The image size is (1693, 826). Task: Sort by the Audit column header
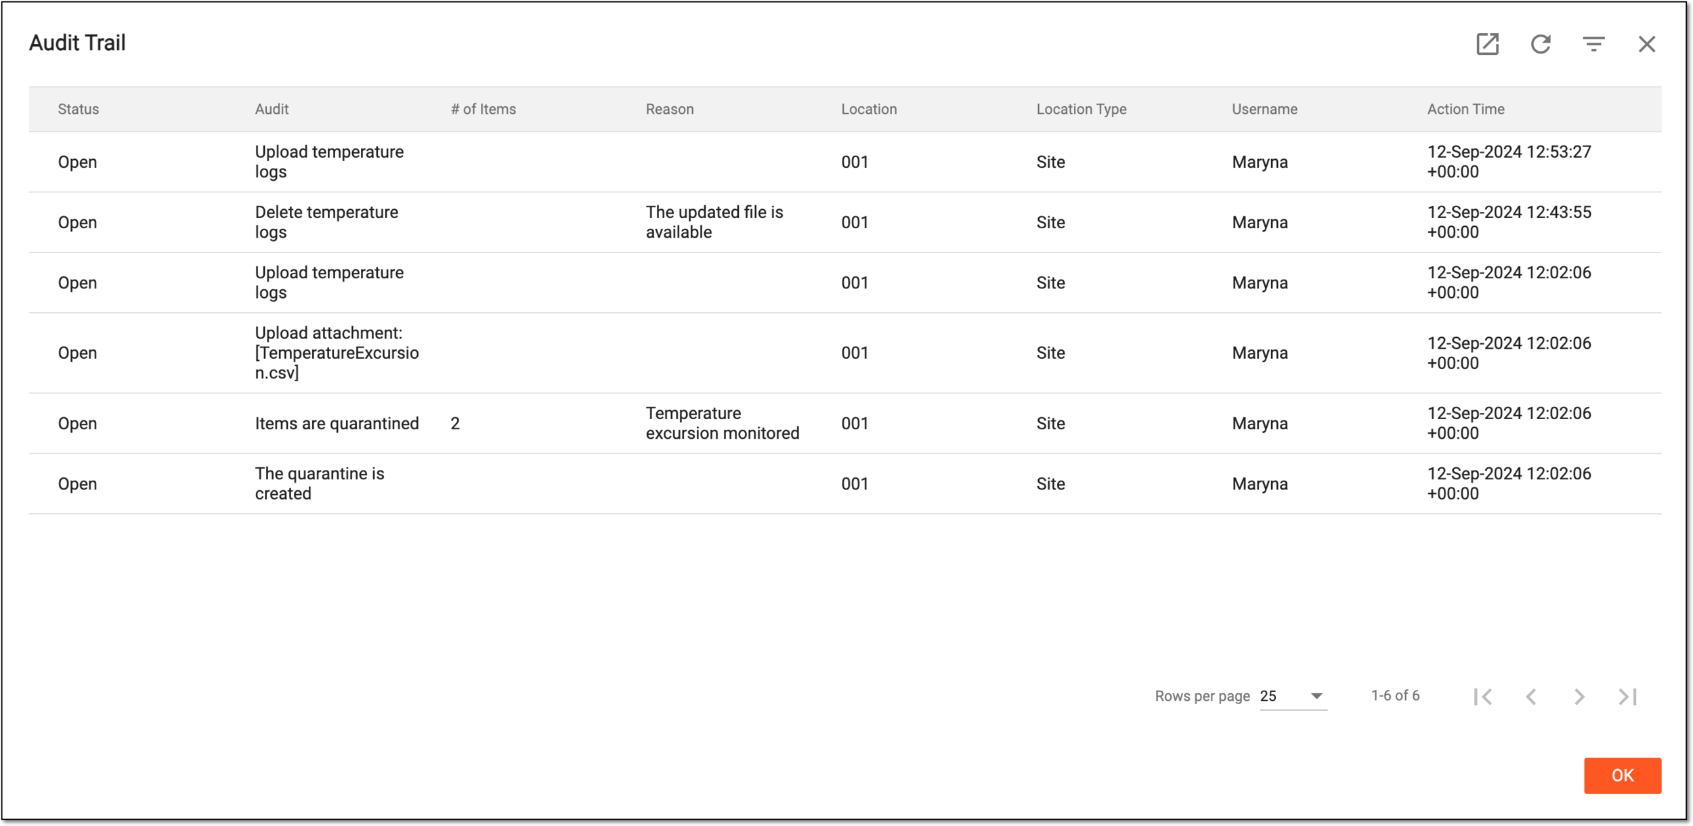pyautogui.click(x=272, y=109)
